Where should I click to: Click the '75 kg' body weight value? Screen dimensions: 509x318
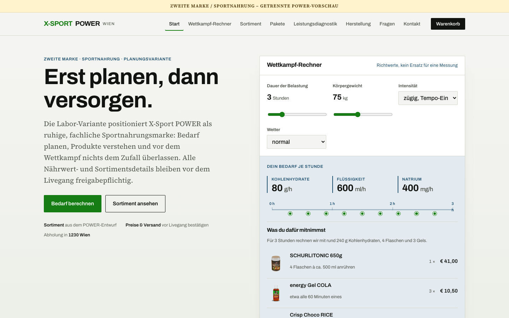click(340, 98)
